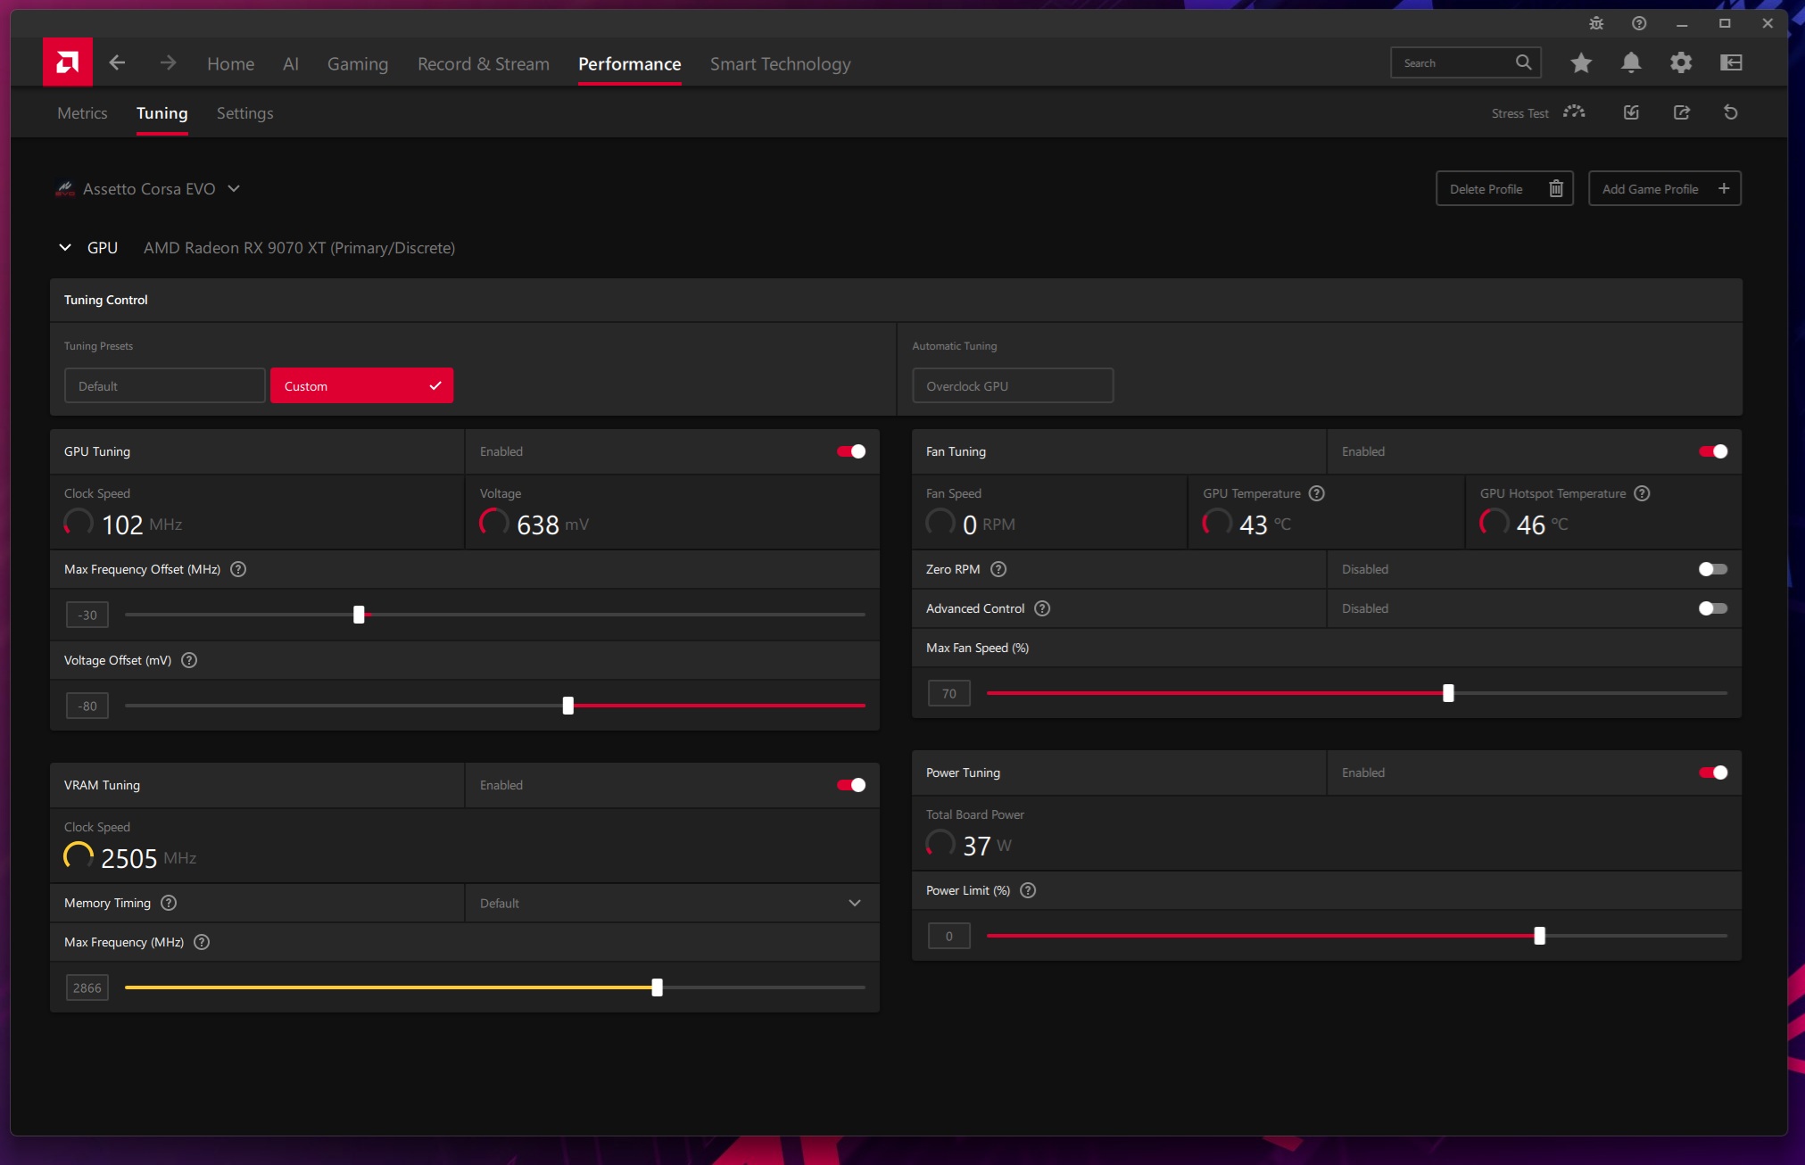Open the Memory Timing dropdown
This screenshot has width=1805, height=1165.
coord(671,903)
